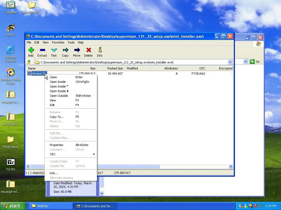Open the Help menu

pyautogui.click(x=80, y=42)
